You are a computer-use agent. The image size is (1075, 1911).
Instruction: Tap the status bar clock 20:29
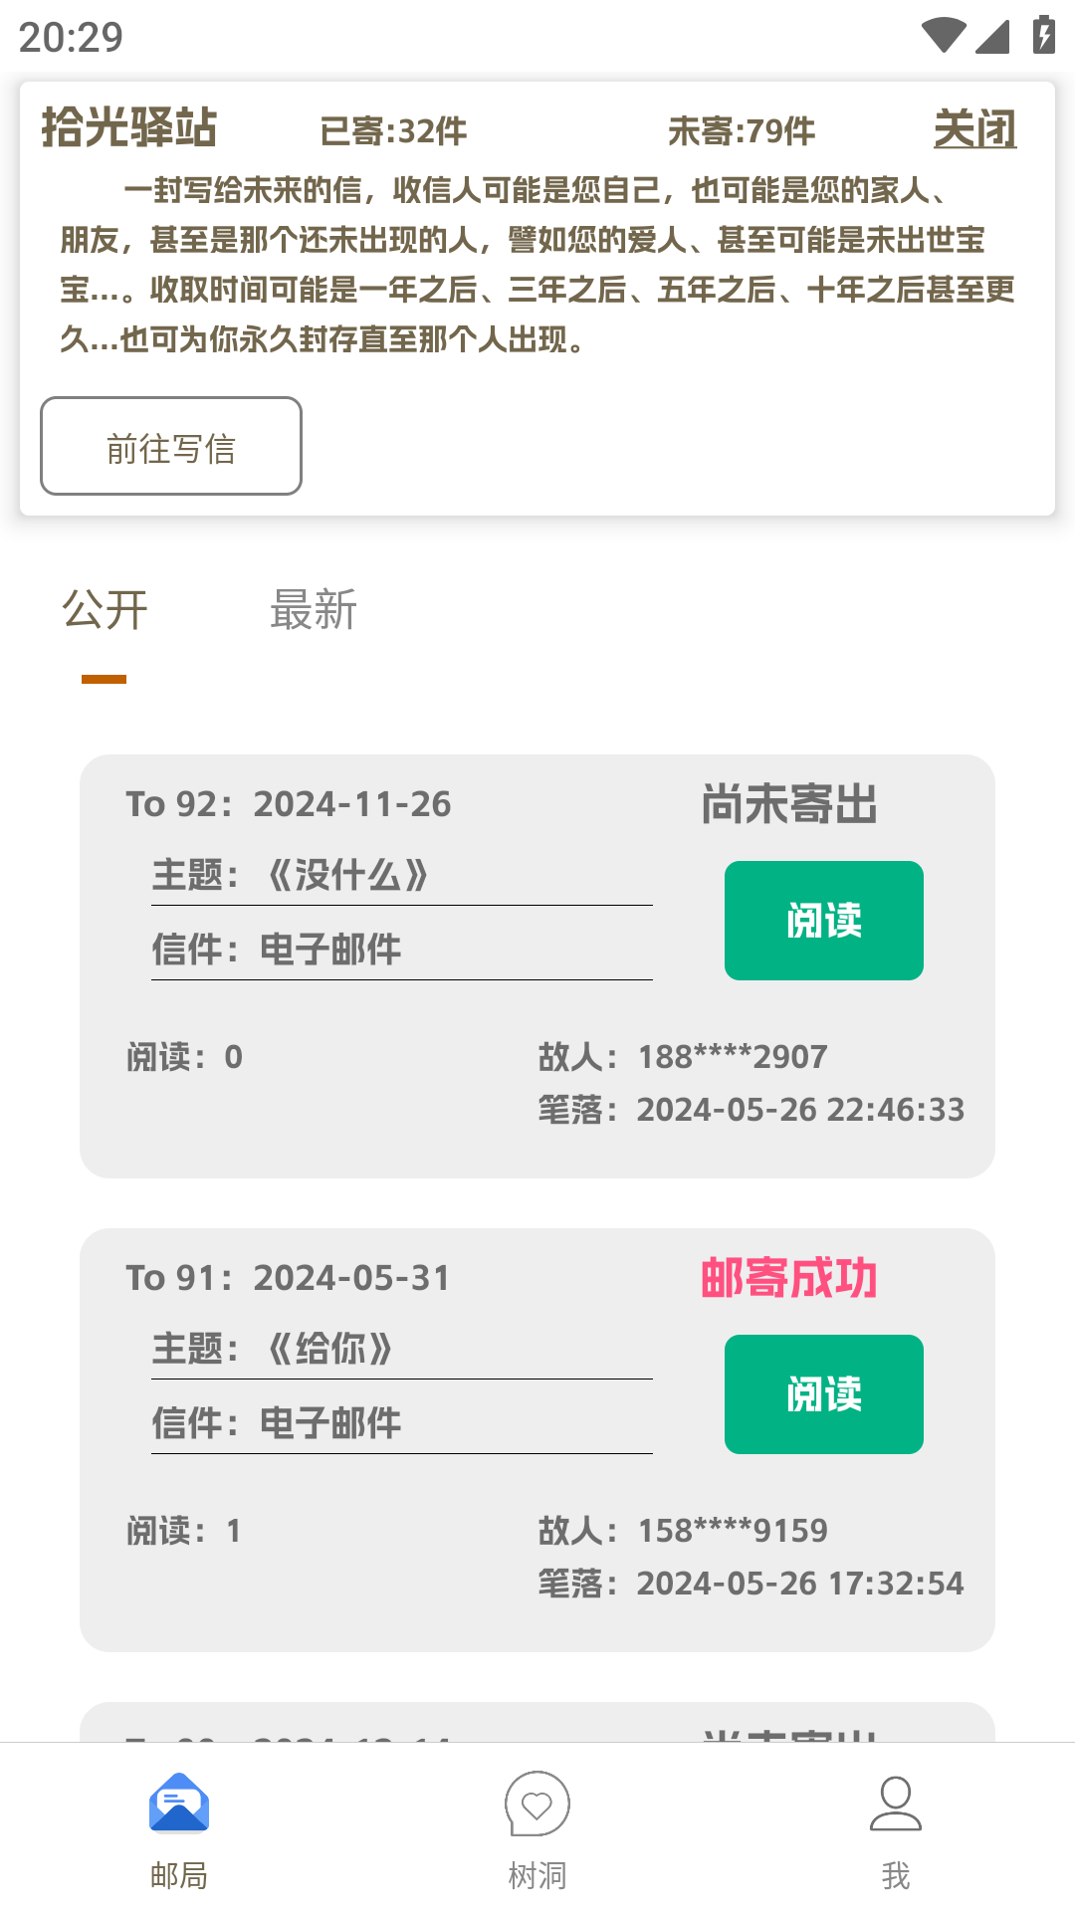pyautogui.click(x=71, y=38)
